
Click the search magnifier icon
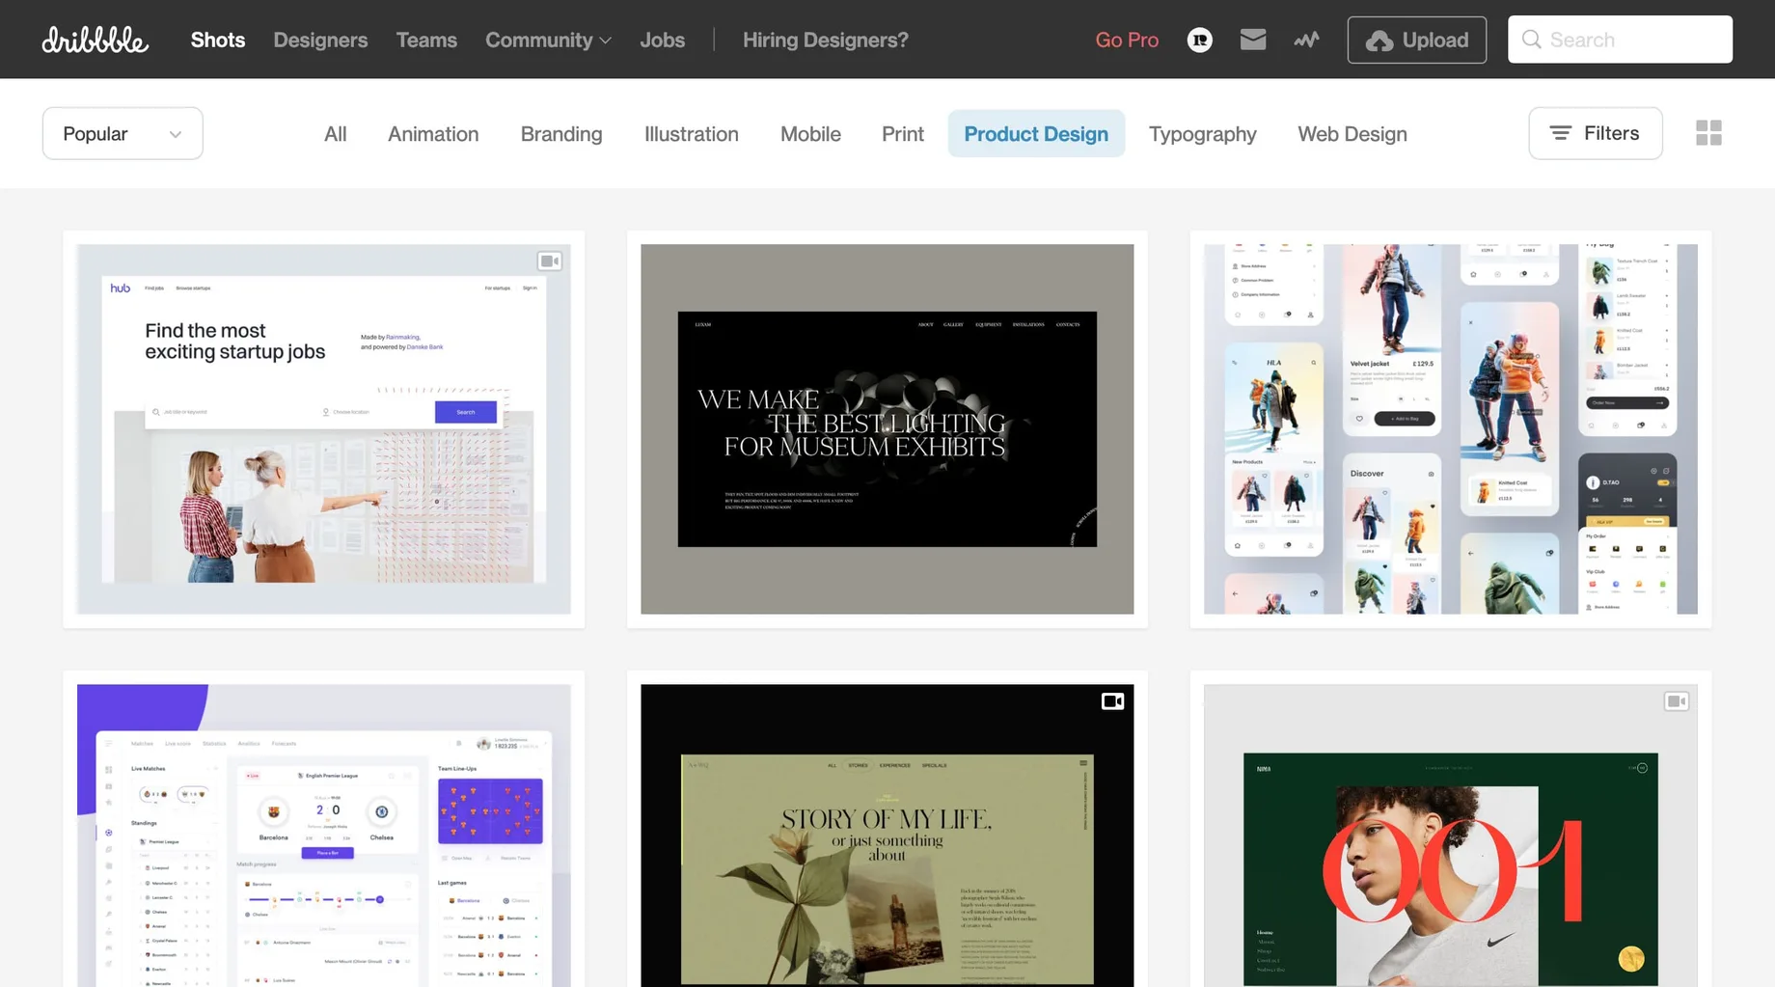click(x=1531, y=40)
